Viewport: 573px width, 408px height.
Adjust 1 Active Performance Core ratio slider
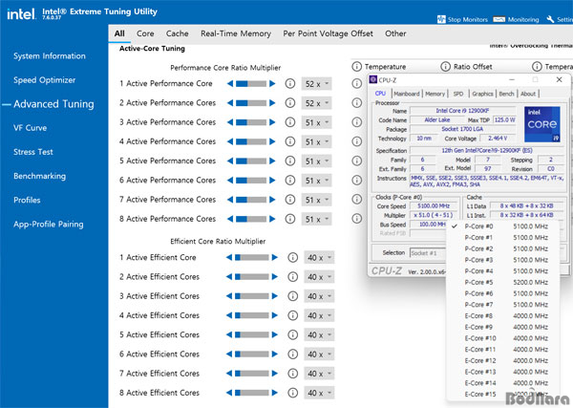pos(251,84)
